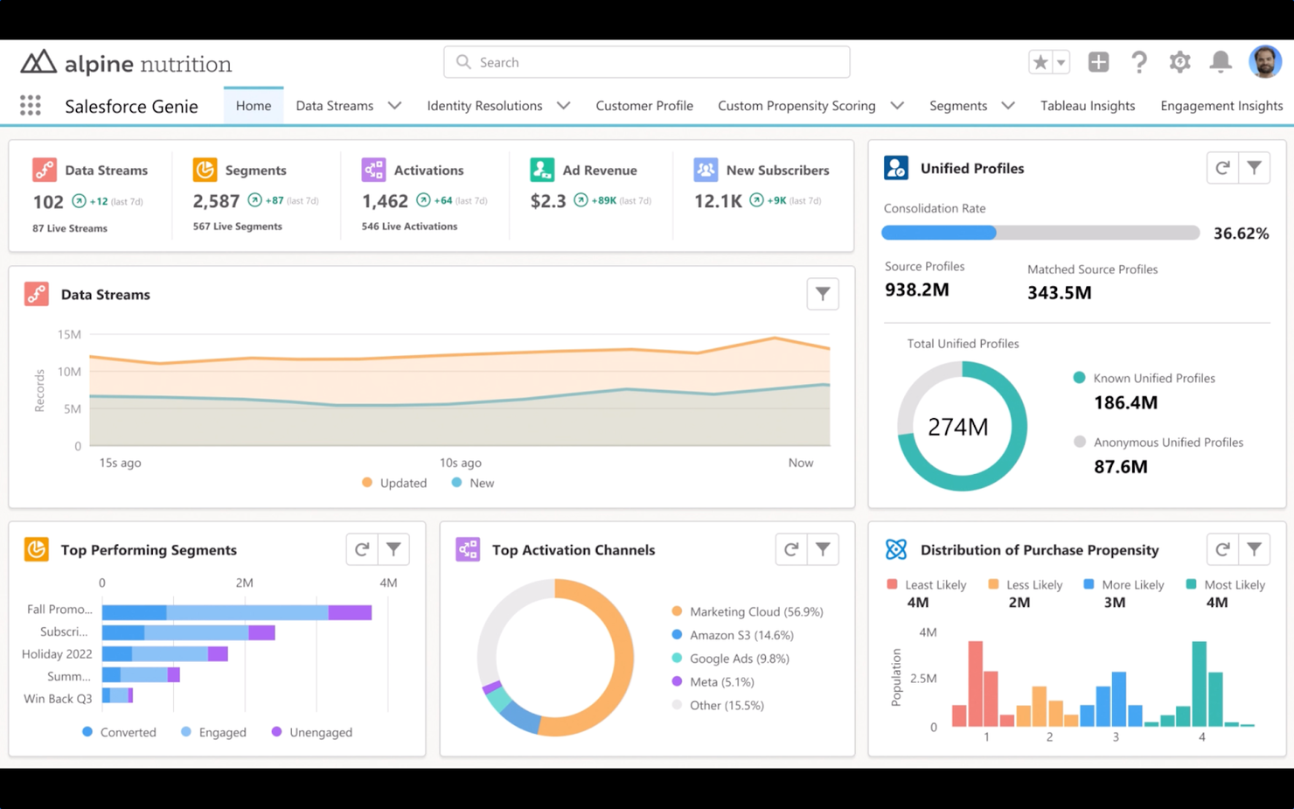Filter Distribution of Purchase Propensity
This screenshot has width=1294, height=809.
pyautogui.click(x=1255, y=549)
